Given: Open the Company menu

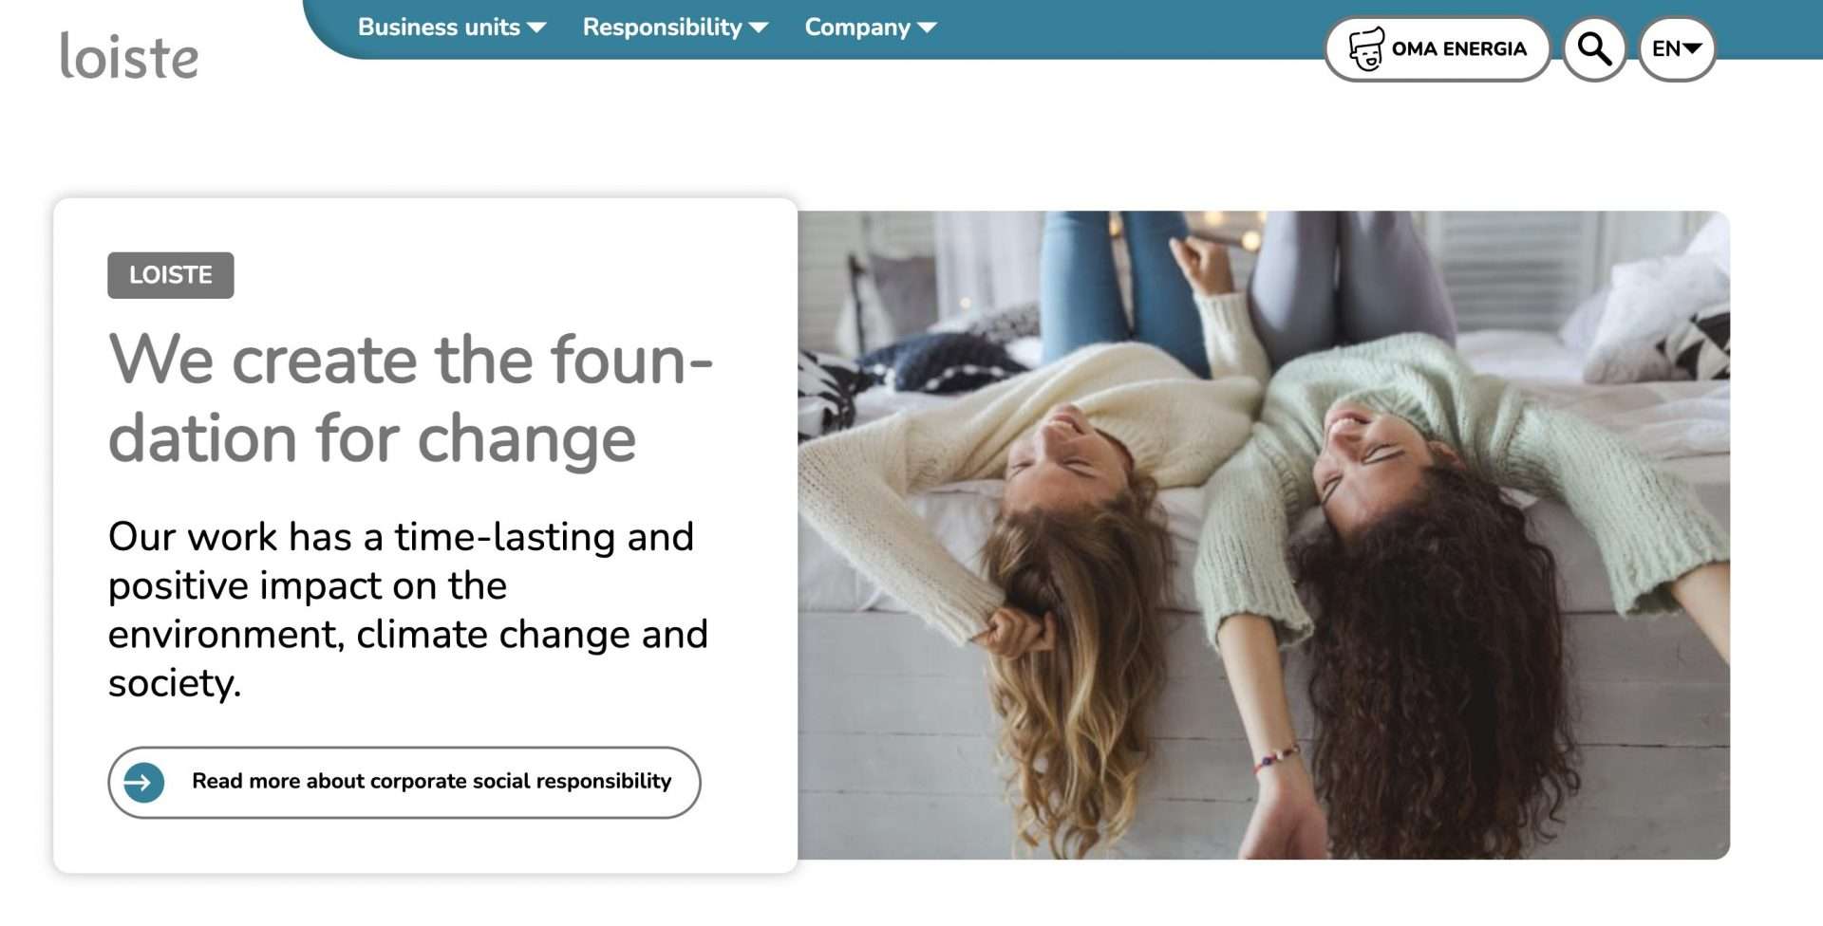Looking at the screenshot, I should click(x=871, y=28).
